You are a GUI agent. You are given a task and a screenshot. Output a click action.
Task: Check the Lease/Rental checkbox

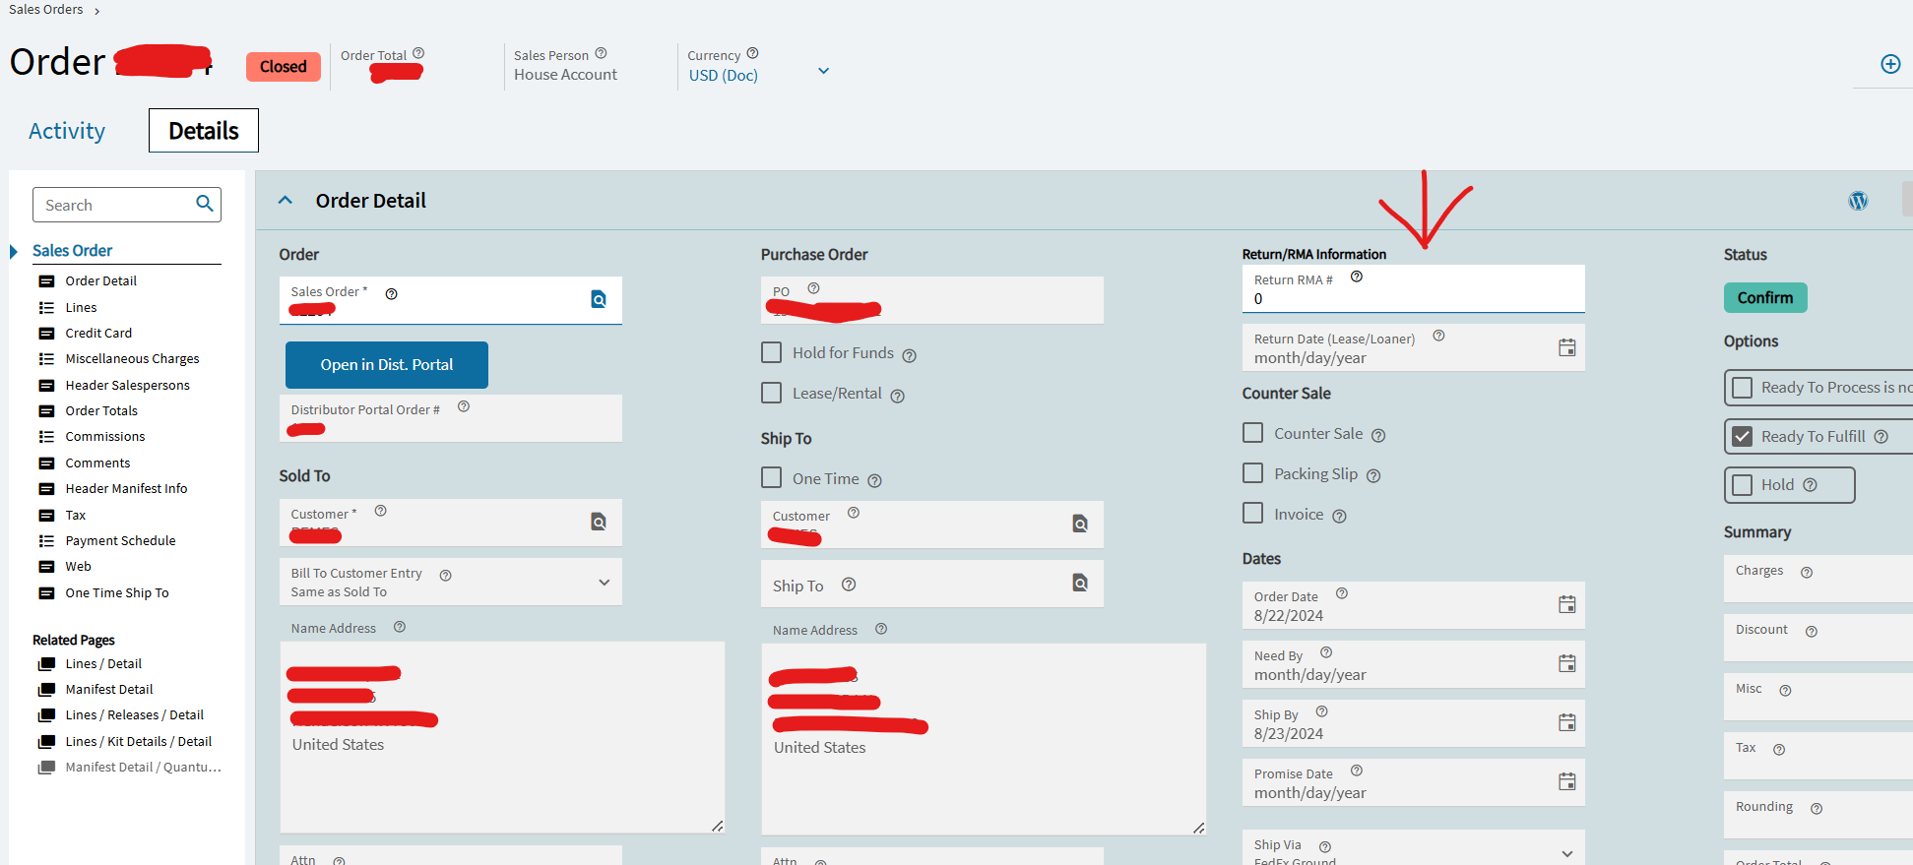tap(772, 393)
